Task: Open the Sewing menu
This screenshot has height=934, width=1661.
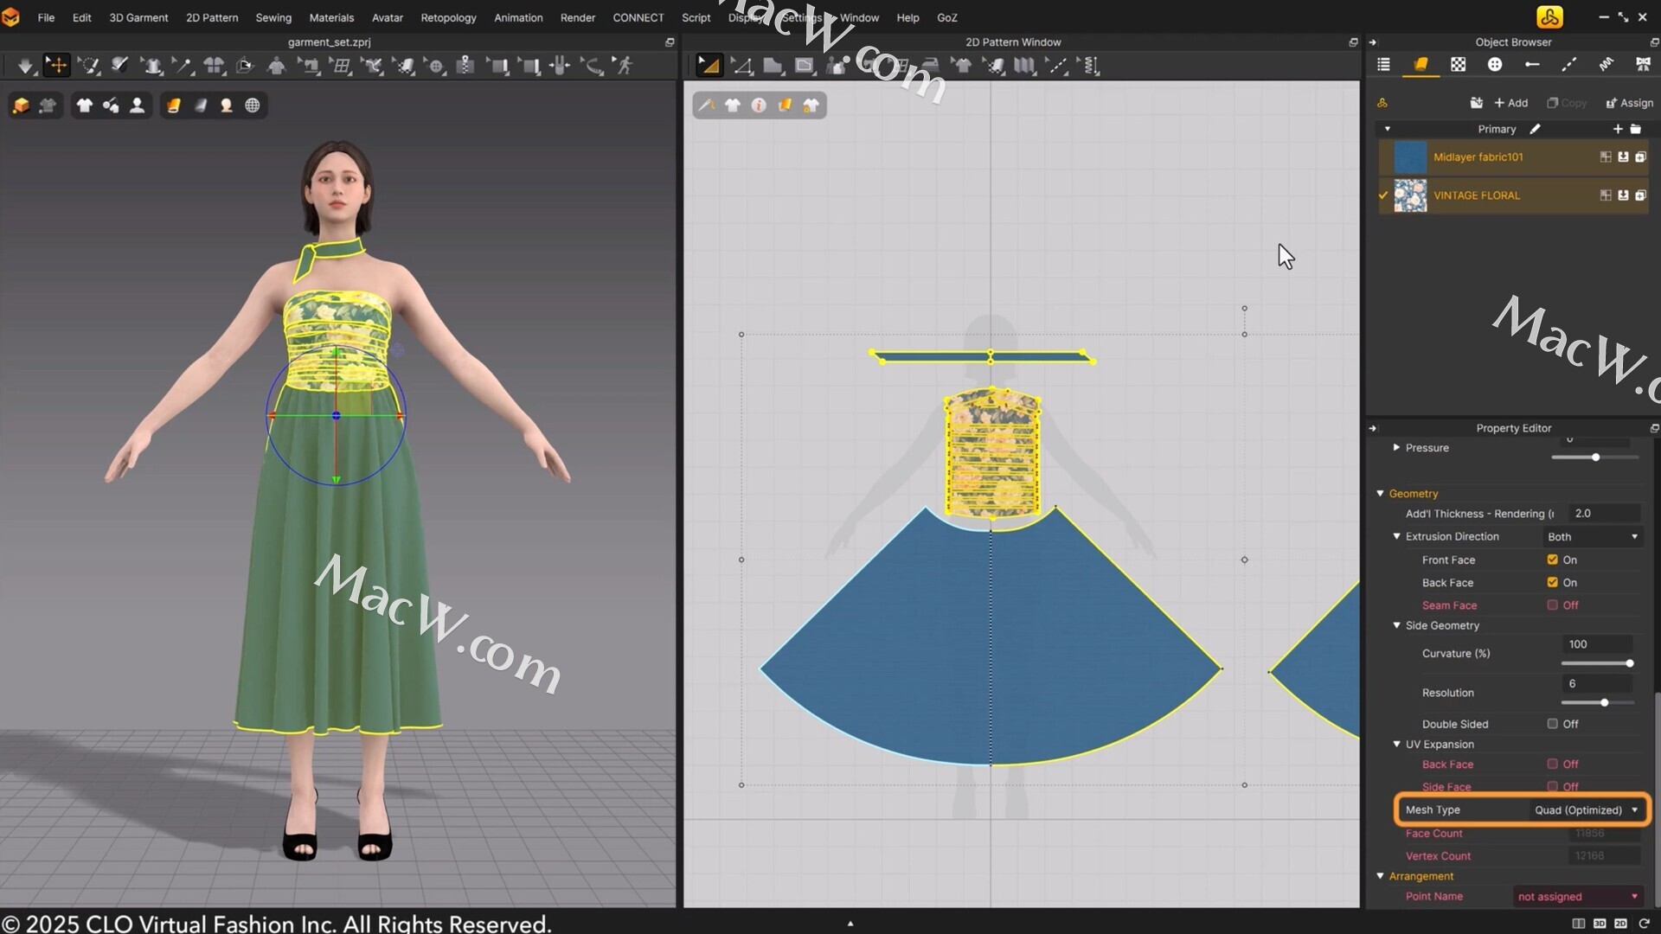Action: (273, 17)
